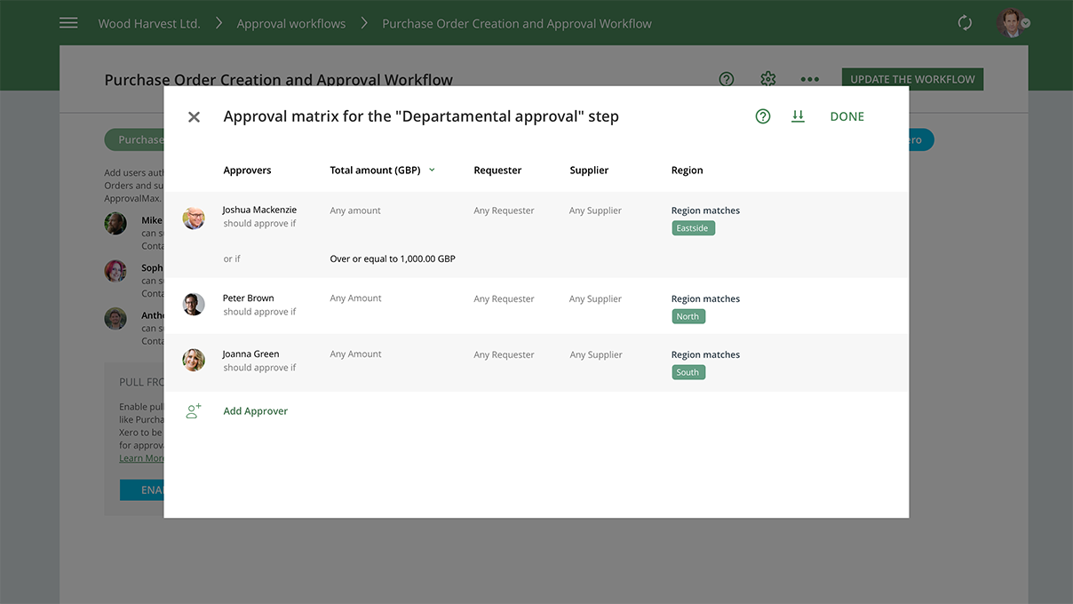
Task: Navigate to Approval workflows breadcrumb
Action: [x=290, y=22]
